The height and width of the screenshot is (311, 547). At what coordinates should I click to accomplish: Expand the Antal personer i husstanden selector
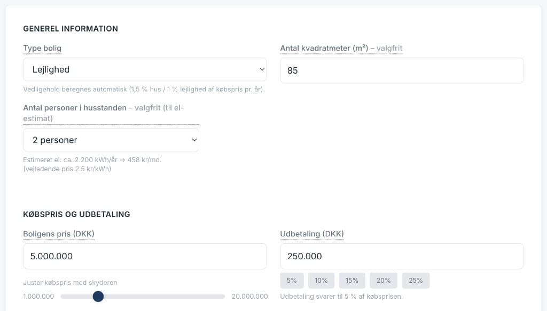[111, 140]
